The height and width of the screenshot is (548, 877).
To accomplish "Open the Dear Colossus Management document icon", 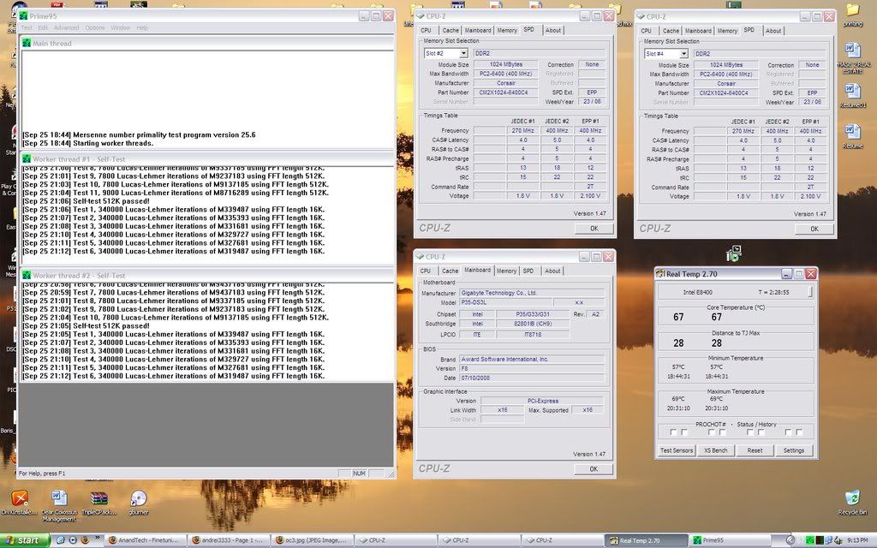I will (59, 498).
